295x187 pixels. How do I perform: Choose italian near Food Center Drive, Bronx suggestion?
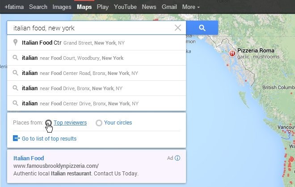[97, 104]
